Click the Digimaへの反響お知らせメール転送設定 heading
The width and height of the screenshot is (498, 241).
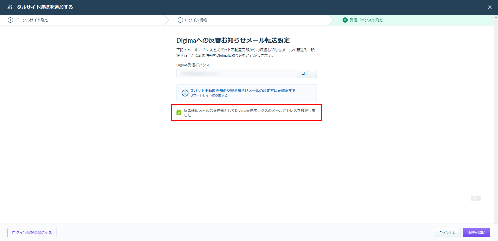point(233,40)
